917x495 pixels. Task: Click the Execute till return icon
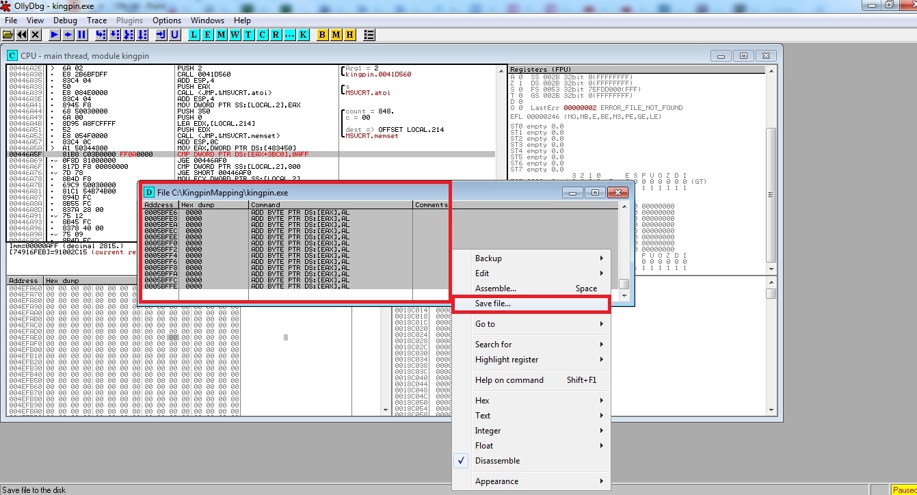(161, 34)
